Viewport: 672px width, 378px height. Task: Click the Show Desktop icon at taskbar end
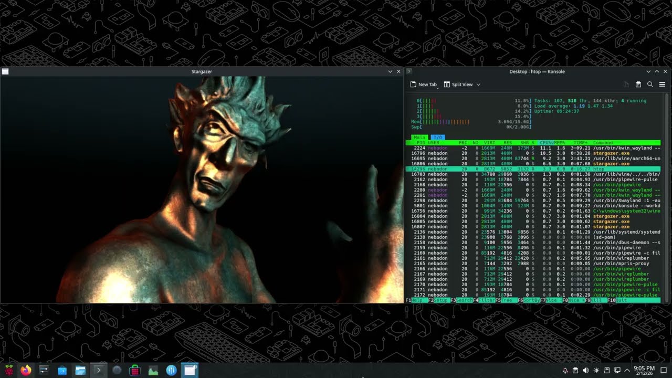(664, 371)
